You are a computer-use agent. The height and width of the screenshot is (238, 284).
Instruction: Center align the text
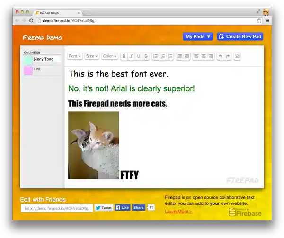click(x=204, y=56)
